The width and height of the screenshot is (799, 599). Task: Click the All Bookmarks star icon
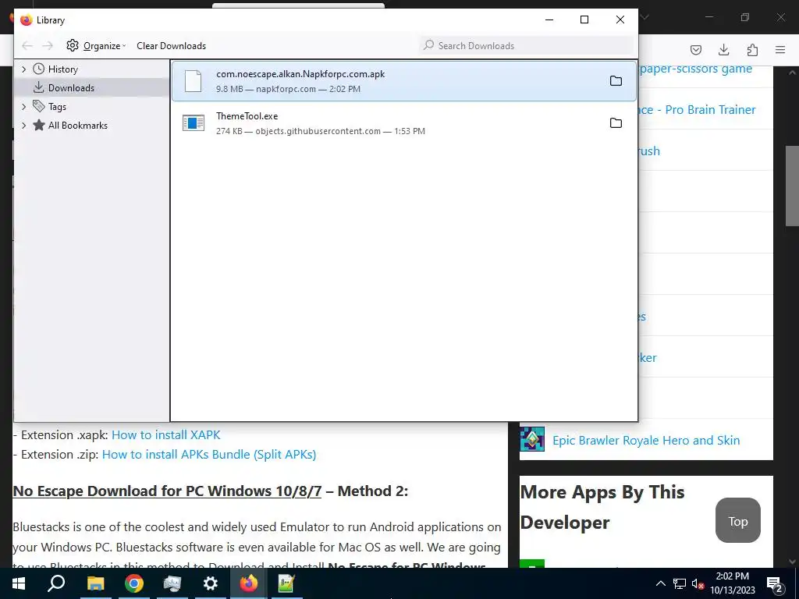(39, 125)
